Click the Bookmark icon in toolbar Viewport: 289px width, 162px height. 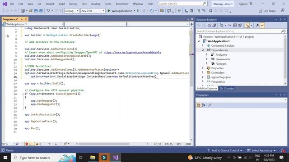point(211,11)
